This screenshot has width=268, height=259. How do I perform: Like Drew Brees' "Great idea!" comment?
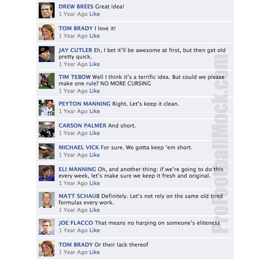tap(94, 14)
